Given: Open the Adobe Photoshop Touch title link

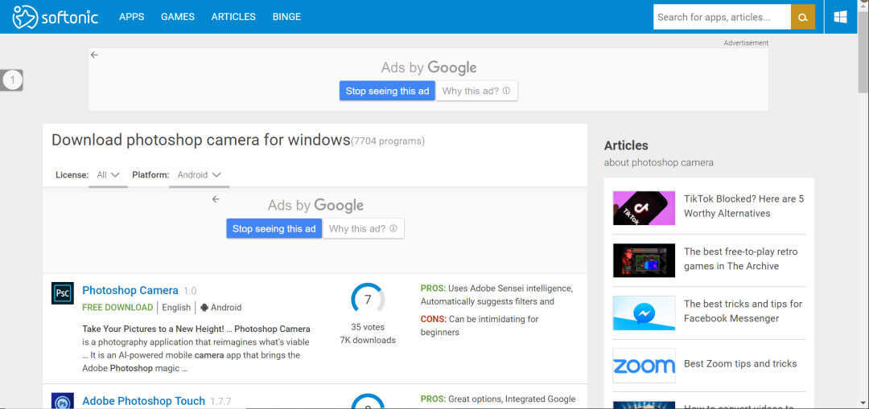Looking at the screenshot, I should [x=143, y=401].
